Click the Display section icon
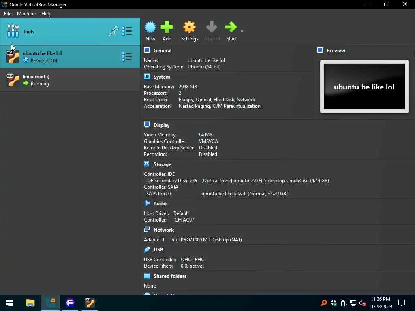415x311 pixels. (147, 125)
